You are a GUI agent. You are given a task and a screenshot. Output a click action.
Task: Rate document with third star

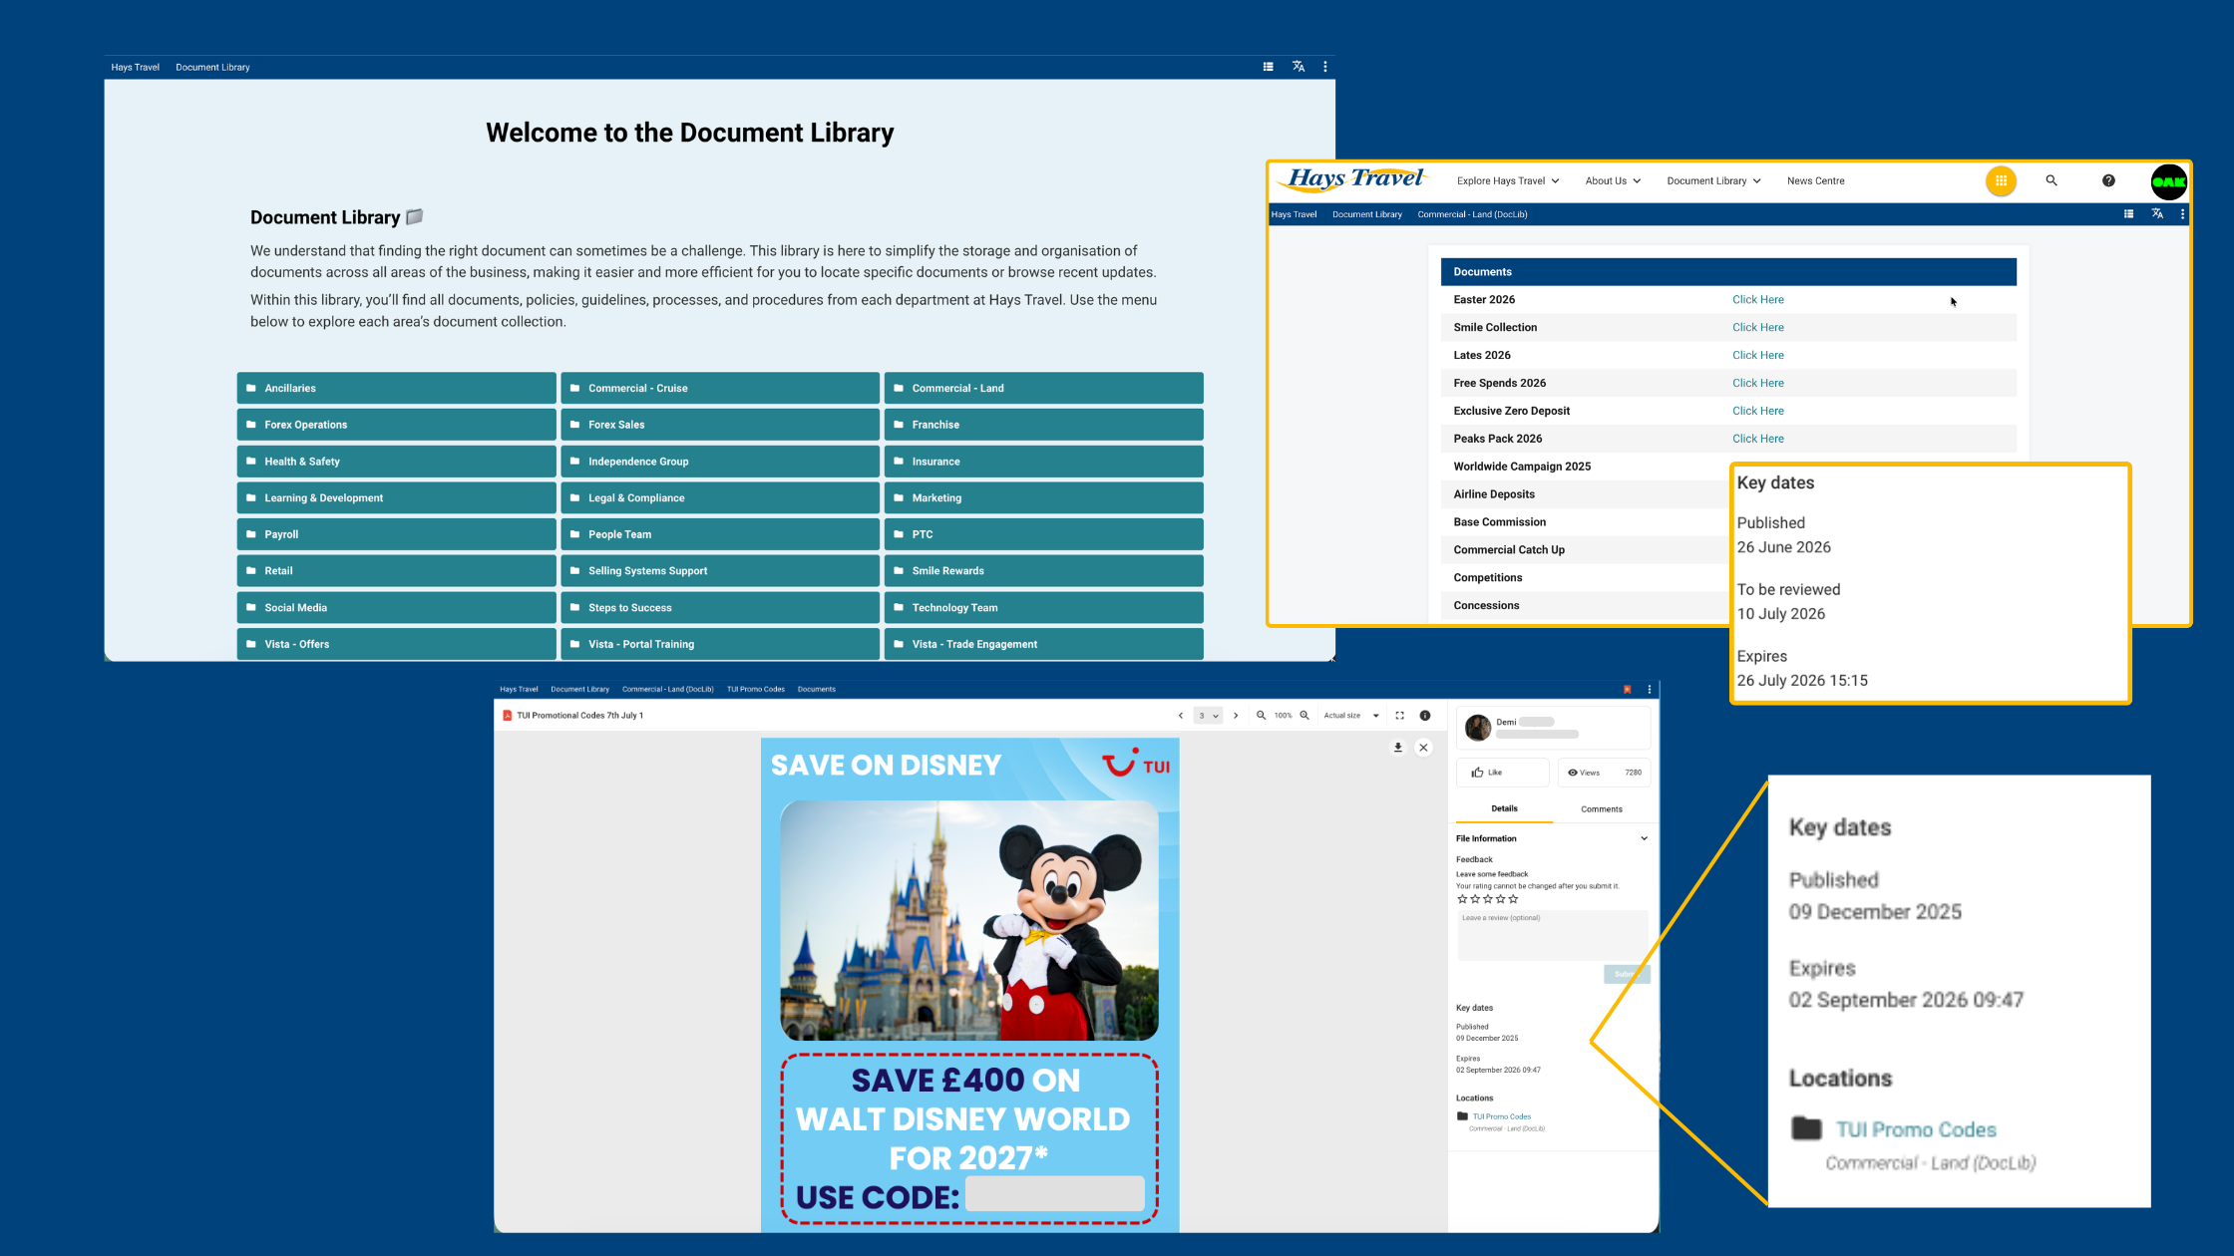click(x=1488, y=899)
